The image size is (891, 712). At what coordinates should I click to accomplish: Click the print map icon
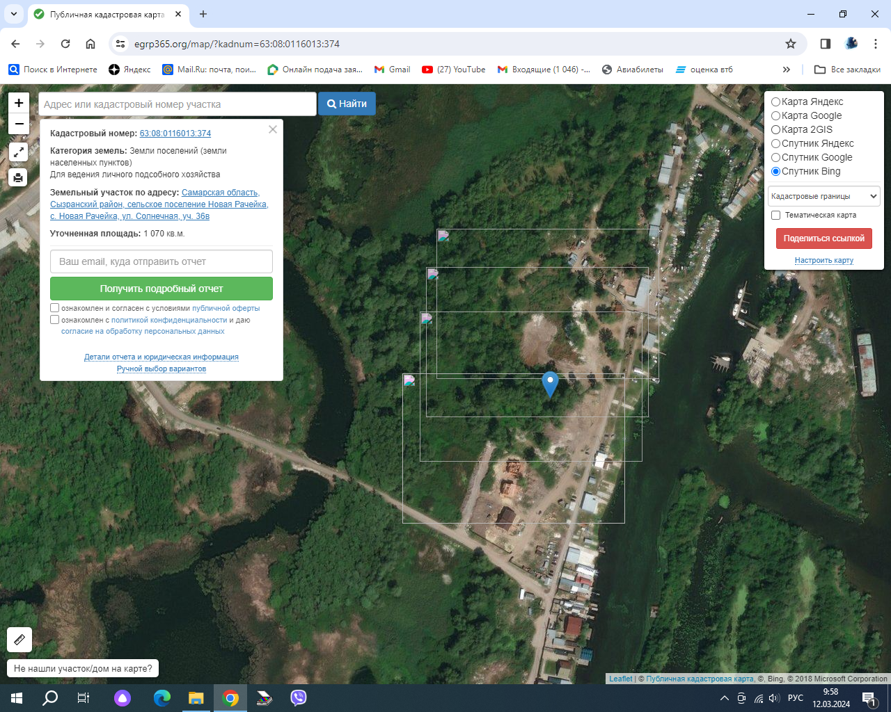[19, 178]
